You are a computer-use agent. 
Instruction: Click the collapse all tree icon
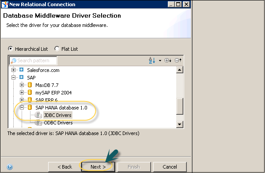coord(178,60)
